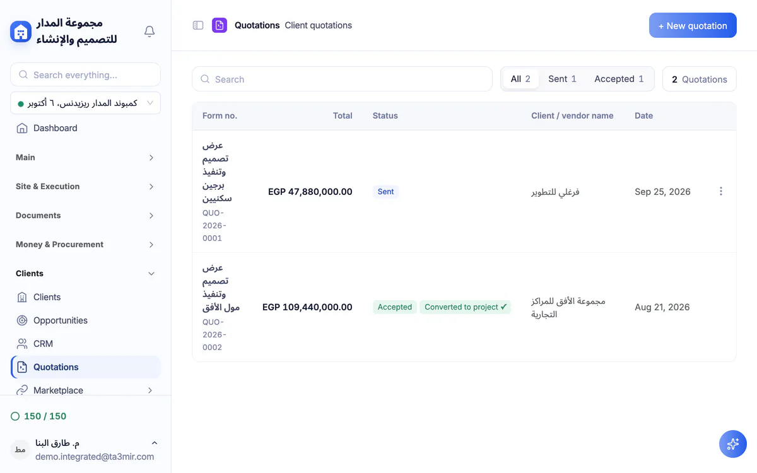Open Dashboard from the sidebar
The image size is (757, 473).
(x=85, y=128)
